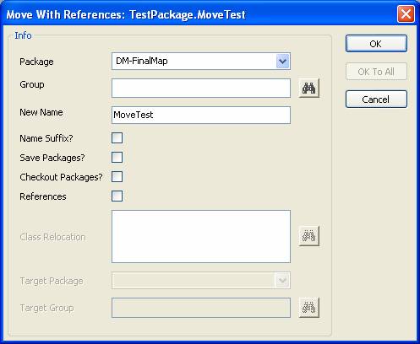Viewport: 420px width, 344px height.
Task: Focus the Group text field
Action: pos(201,89)
